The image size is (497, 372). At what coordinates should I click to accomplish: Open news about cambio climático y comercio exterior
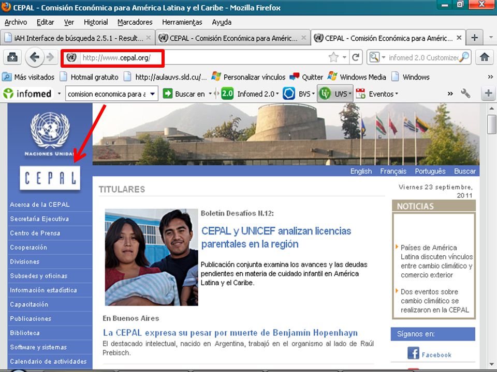[x=436, y=261]
